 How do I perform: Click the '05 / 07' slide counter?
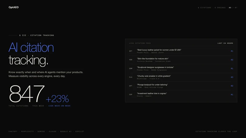[233, 8]
